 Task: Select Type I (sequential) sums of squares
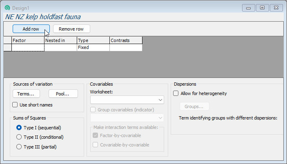(19, 127)
